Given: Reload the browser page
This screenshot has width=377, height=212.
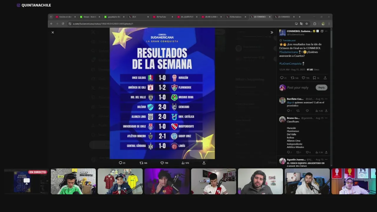Looking at the screenshot, I should point(63,24).
